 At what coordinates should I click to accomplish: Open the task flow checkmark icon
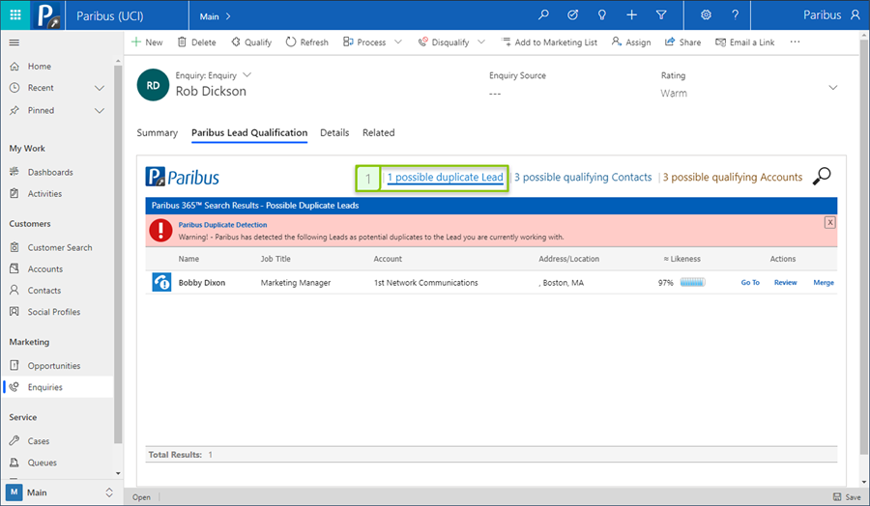(572, 14)
